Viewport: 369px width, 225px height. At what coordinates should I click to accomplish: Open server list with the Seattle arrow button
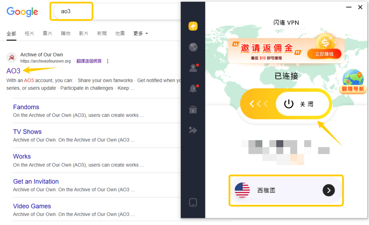[x=329, y=190]
